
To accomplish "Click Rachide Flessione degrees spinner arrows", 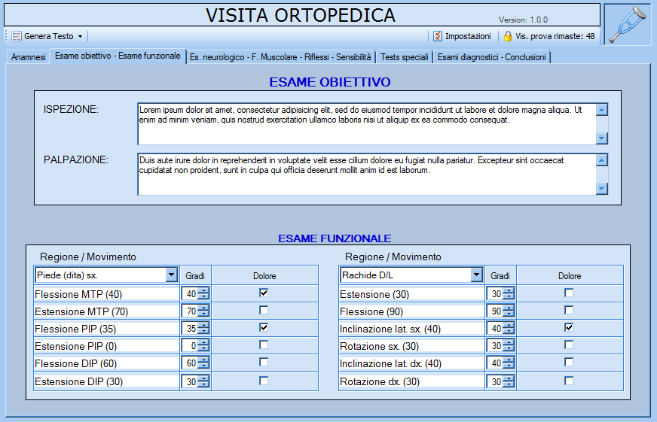I will (x=509, y=311).
